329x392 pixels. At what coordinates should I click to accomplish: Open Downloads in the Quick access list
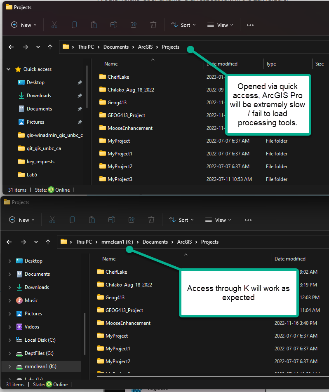pos(39,96)
